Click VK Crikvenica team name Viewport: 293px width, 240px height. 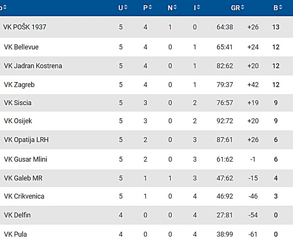(x=24, y=196)
